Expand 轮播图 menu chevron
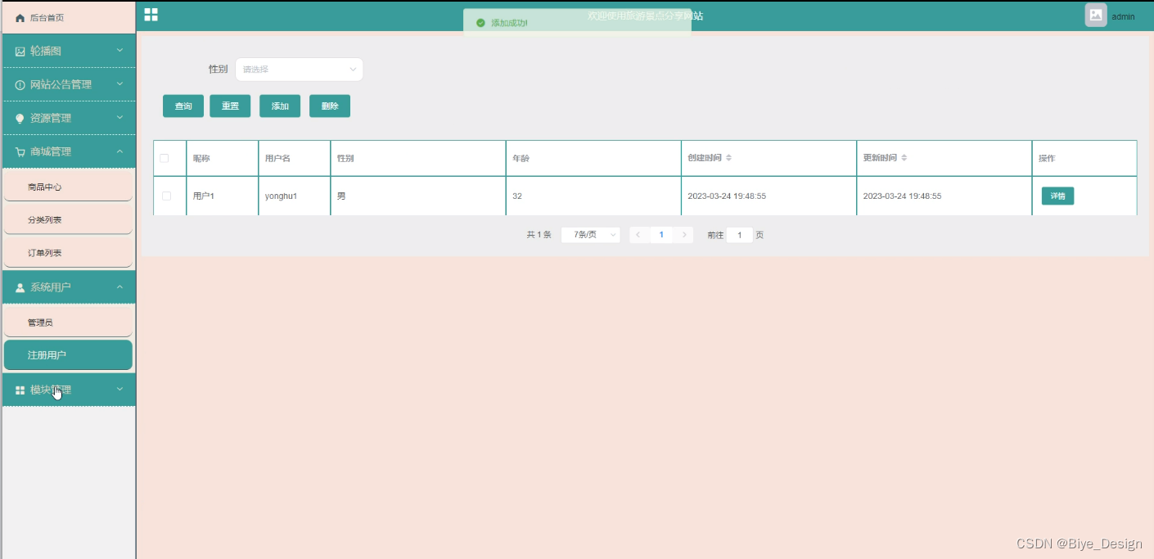Screen dimensions: 1154x559 tap(119, 51)
